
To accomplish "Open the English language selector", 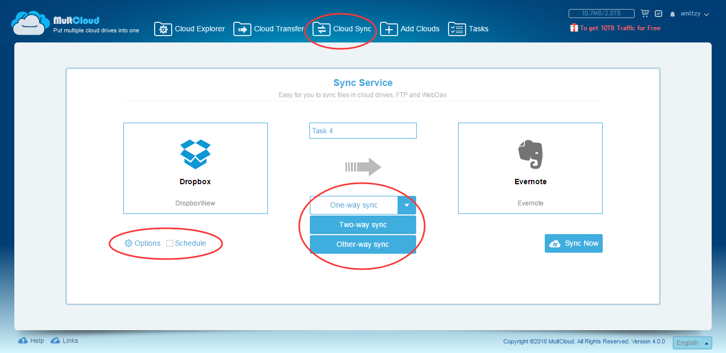I will (692, 343).
